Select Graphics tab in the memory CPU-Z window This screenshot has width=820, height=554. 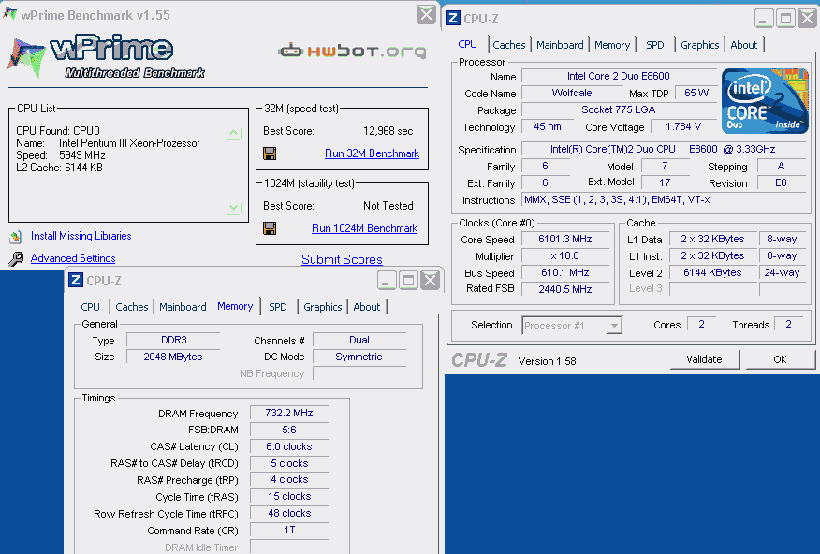click(323, 307)
